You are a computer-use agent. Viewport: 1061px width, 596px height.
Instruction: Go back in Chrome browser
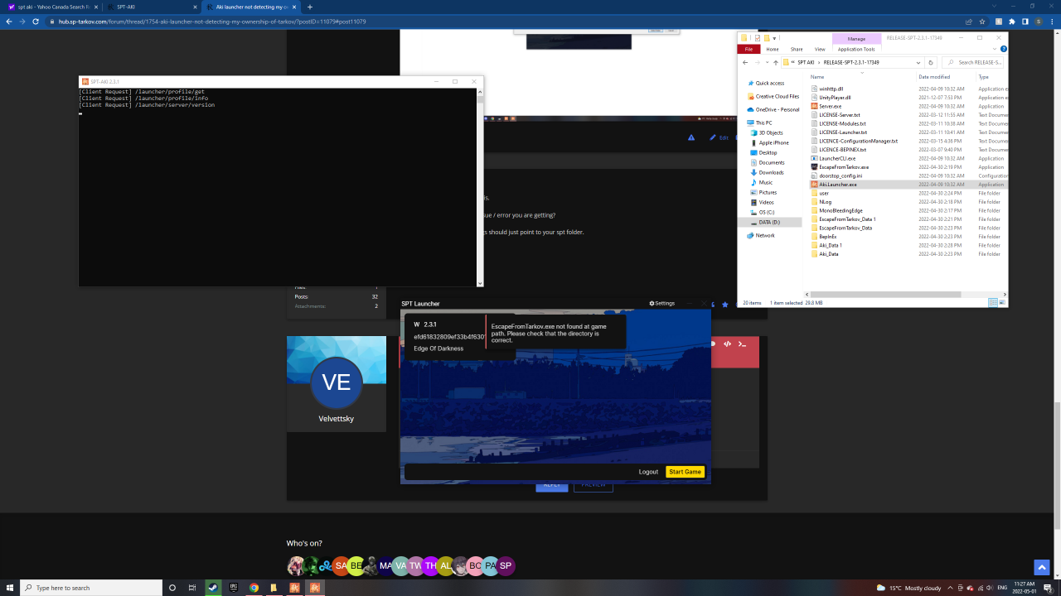(9, 22)
